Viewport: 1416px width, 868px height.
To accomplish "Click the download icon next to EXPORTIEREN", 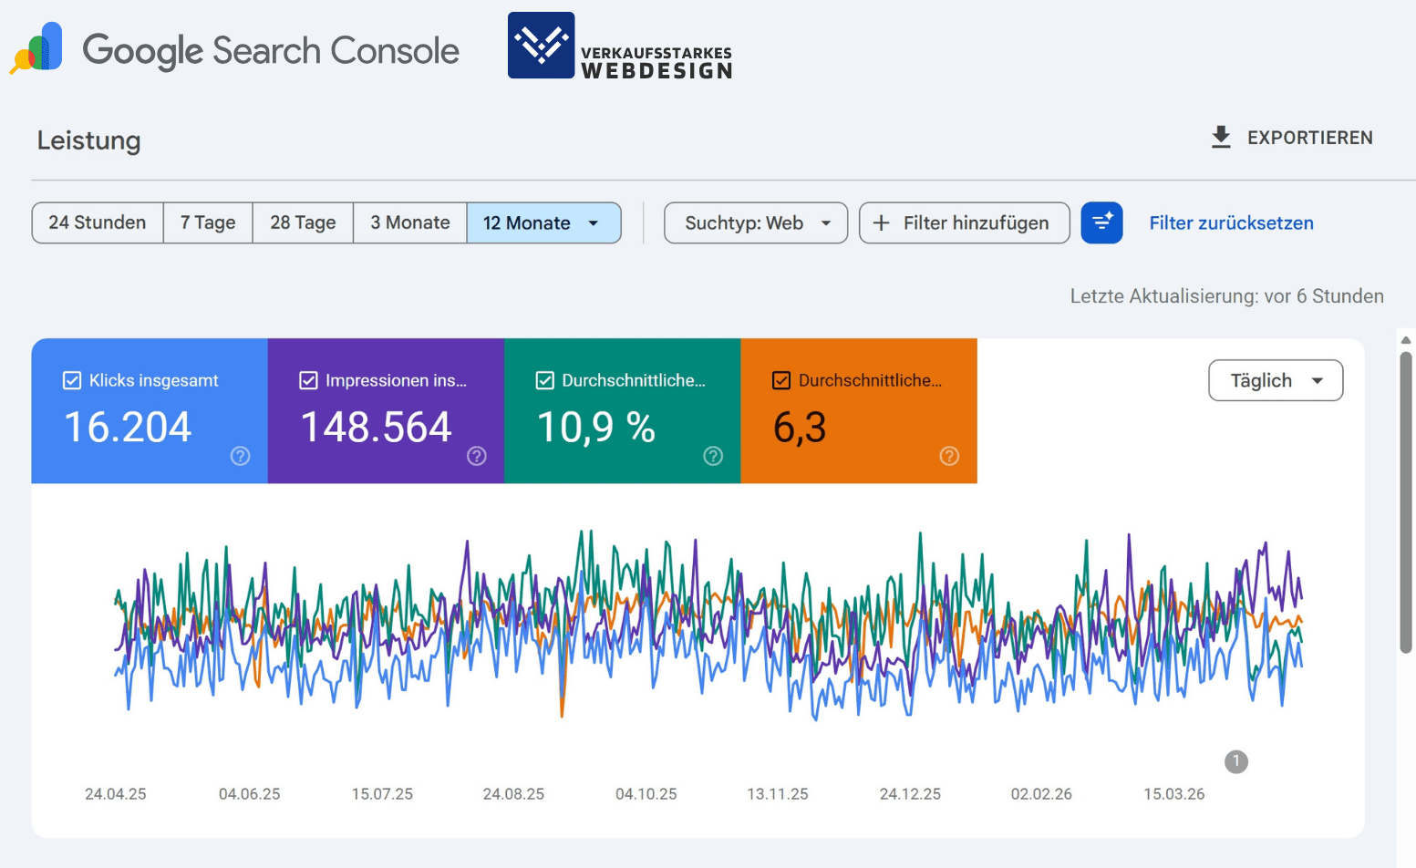I will click(1220, 137).
